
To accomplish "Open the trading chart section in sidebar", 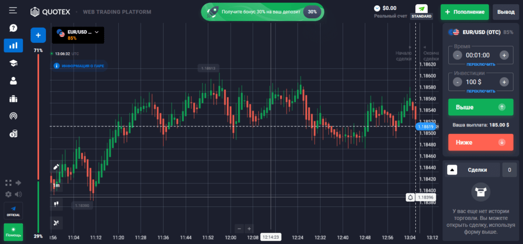I will (x=13, y=45).
